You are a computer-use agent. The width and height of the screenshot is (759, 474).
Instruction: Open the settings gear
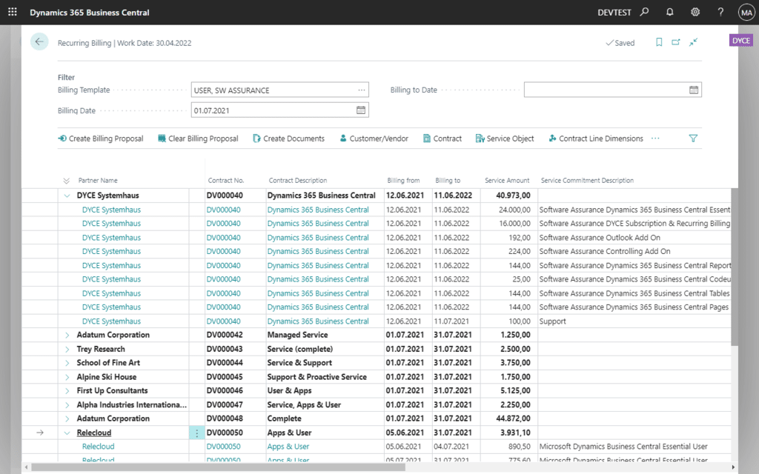click(695, 12)
